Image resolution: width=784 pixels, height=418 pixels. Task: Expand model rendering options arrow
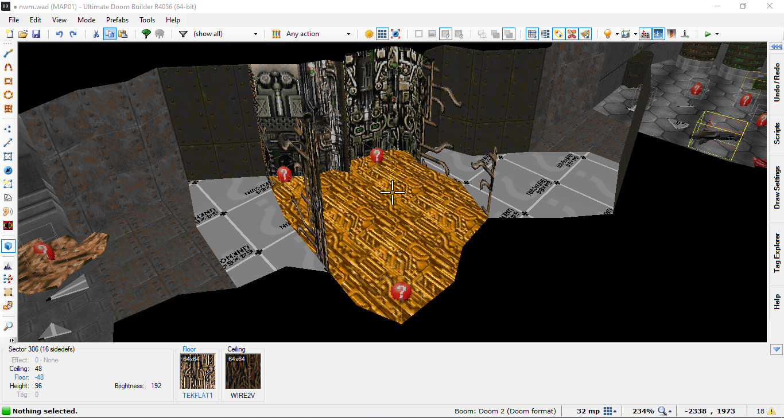pyautogui.click(x=635, y=34)
